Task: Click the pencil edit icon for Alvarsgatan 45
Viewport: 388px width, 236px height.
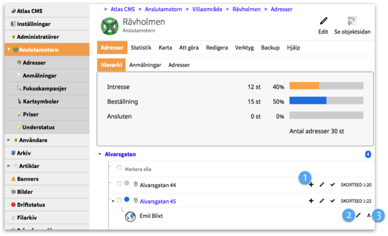Action: point(321,201)
